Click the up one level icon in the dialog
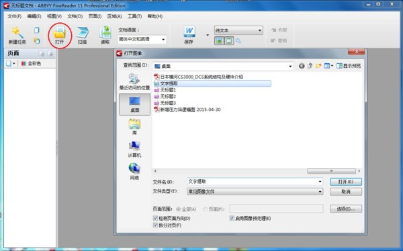 coord(310,66)
